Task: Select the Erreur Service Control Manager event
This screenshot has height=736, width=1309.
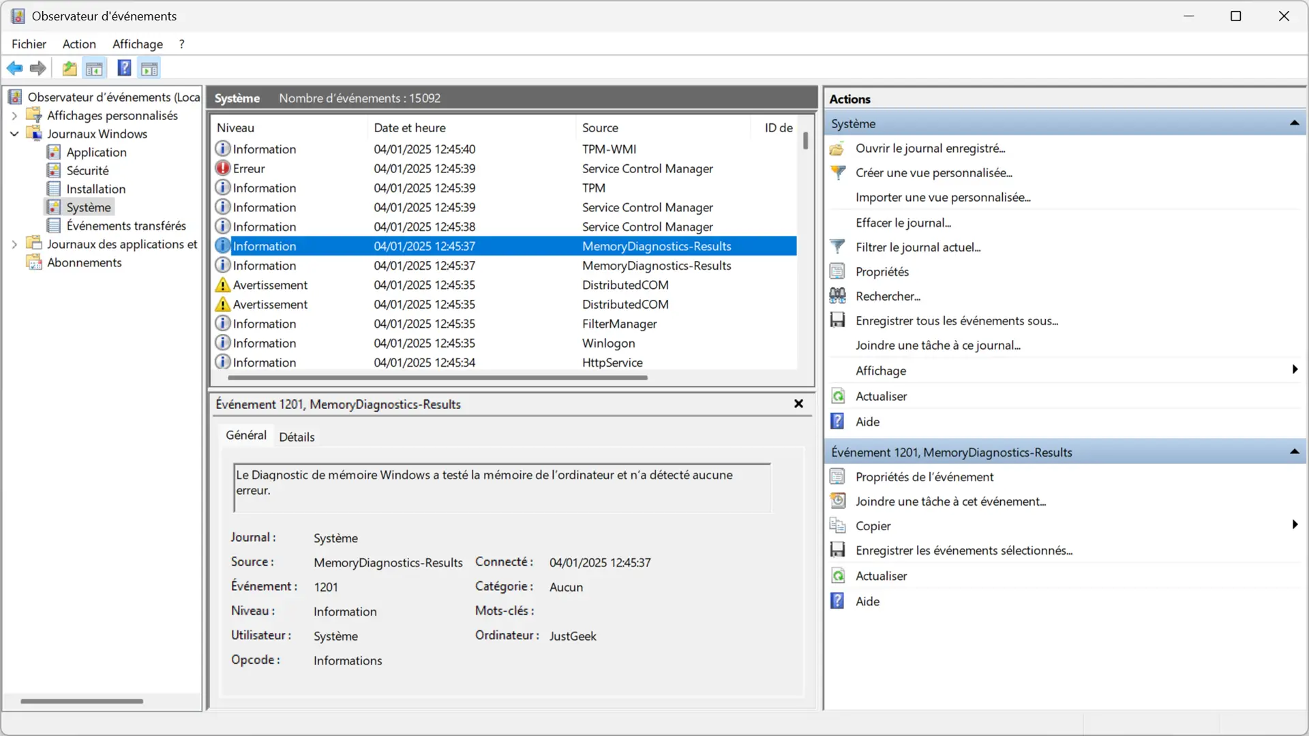Action: coord(505,168)
